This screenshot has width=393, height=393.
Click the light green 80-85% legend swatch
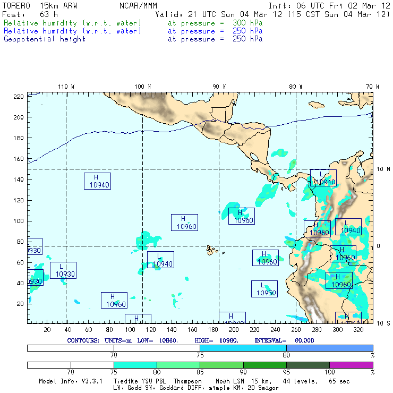[x=178, y=365]
